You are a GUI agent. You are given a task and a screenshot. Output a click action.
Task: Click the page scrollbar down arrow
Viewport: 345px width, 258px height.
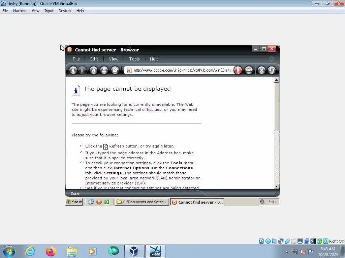click(x=277, y=186)
